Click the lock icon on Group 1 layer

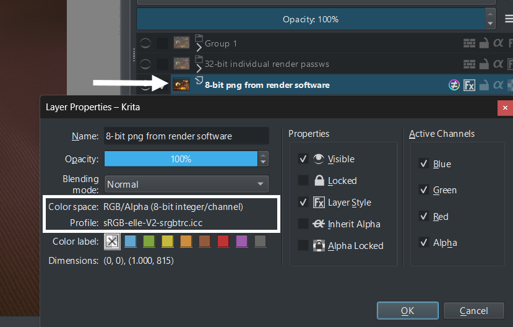(485, 43)
